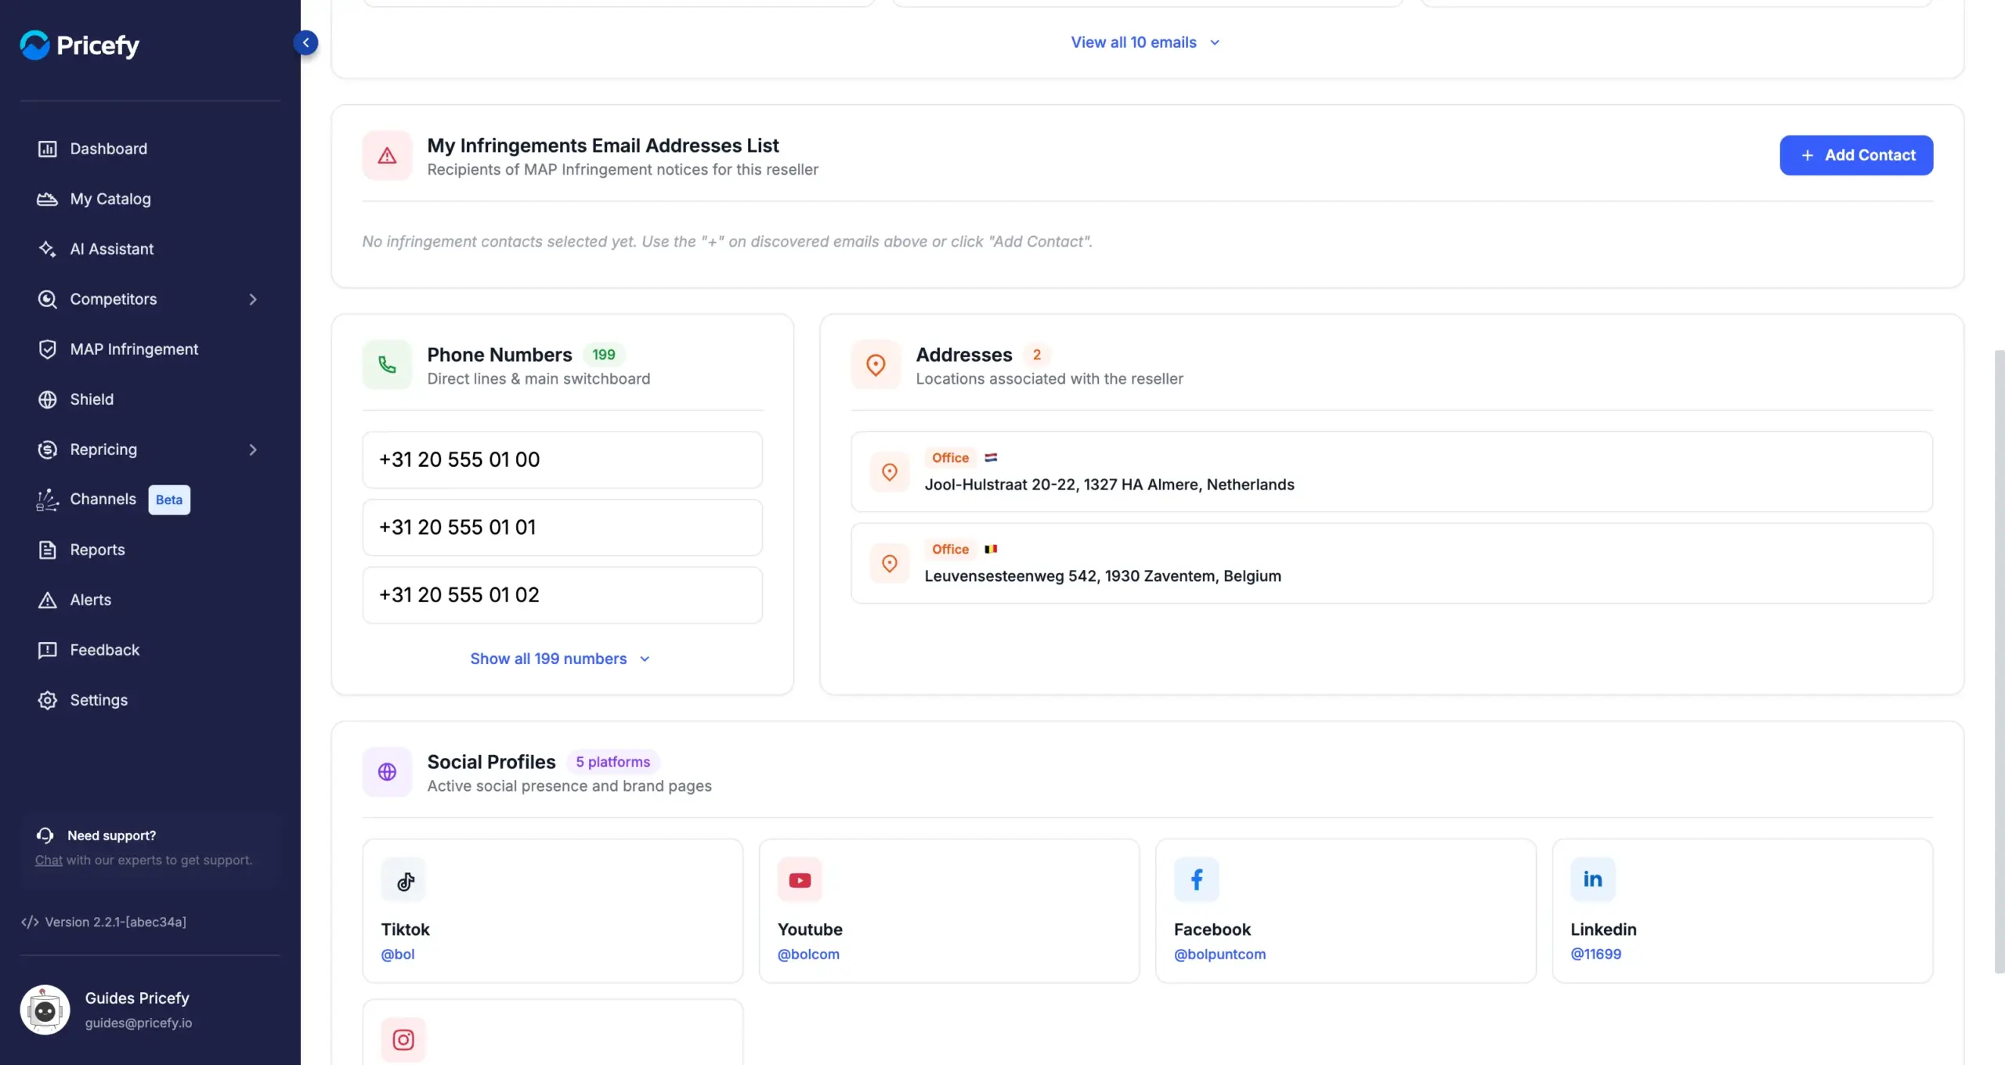Screen dimensions: 2005x1065
Task: Click the 199 phone count badge
Action: point(604,355)
